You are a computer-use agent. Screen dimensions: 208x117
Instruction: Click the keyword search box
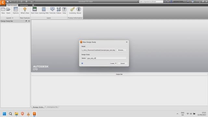151,2
